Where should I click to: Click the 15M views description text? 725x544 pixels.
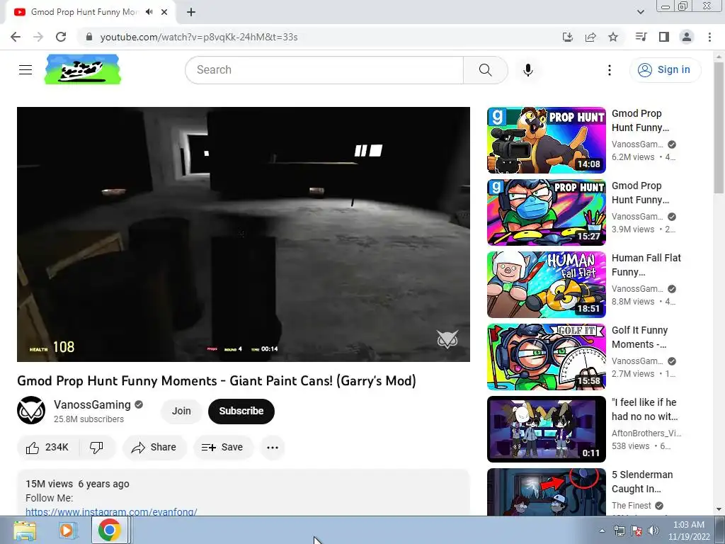click(49, 484)
